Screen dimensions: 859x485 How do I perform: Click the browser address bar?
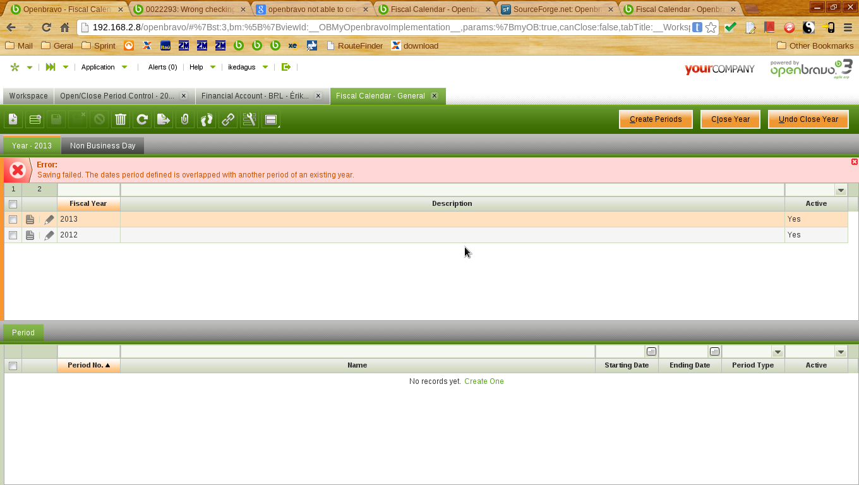390,27
